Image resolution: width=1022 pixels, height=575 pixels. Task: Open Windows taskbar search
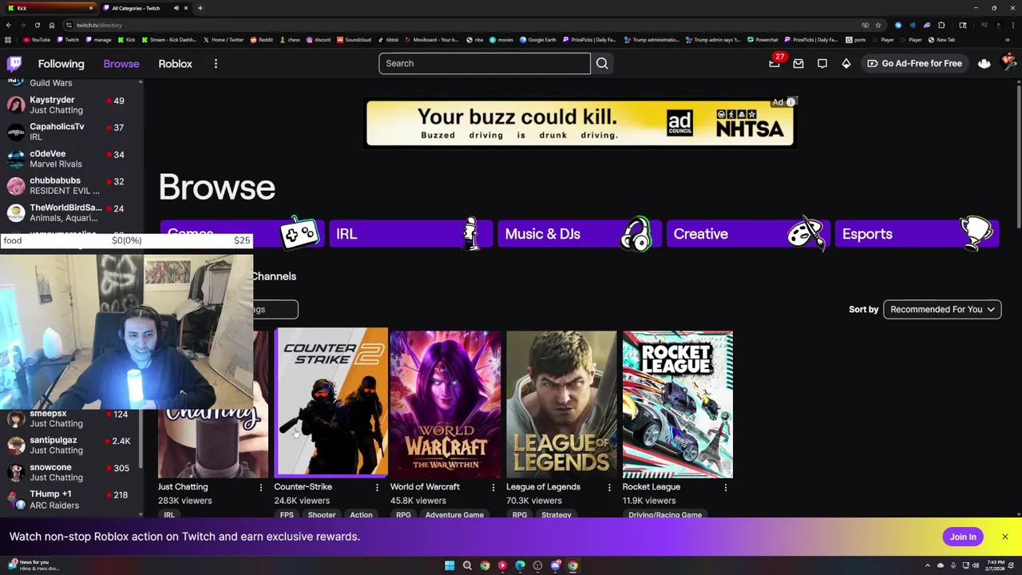point(467,565)
